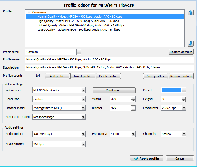Open the Profile filter dropdown
The height and width of the screenshot is (167, 197).
click(79, 52)
